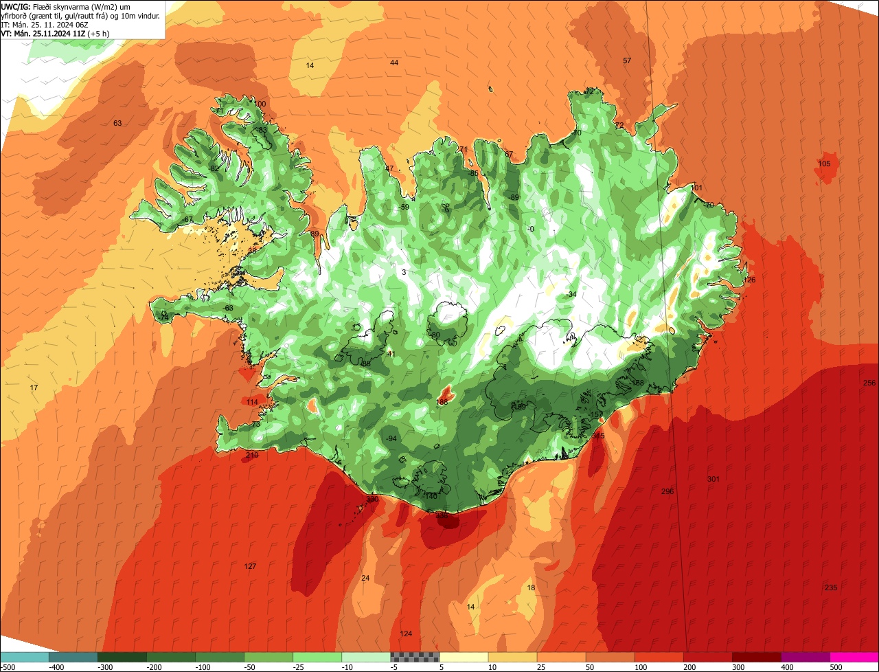Viewport: 879px width, 672px height.
Task: Click the light teal -500 to -400 legend swatch
Action: 24,657
